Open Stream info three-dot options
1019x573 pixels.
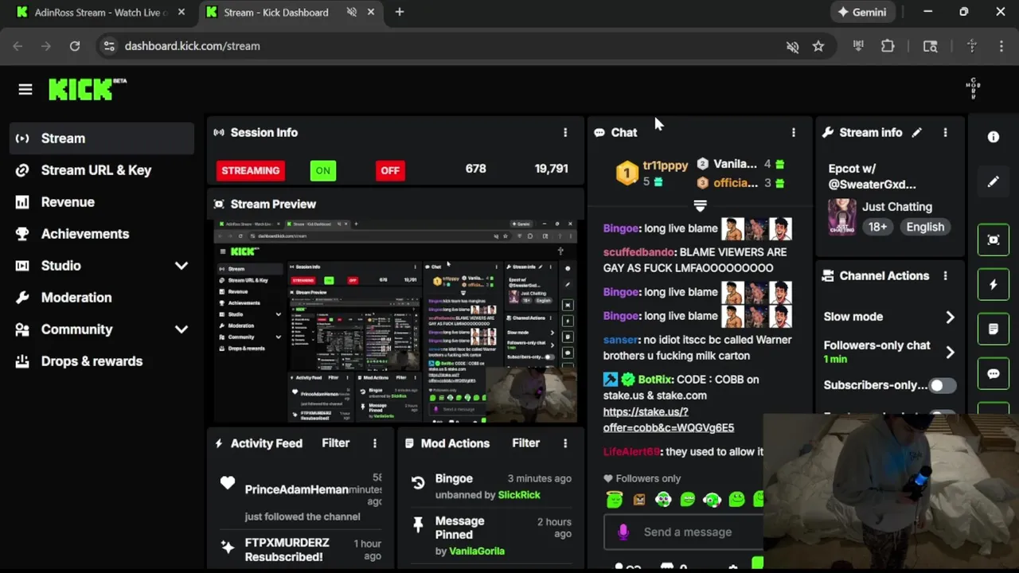[945, 132]
